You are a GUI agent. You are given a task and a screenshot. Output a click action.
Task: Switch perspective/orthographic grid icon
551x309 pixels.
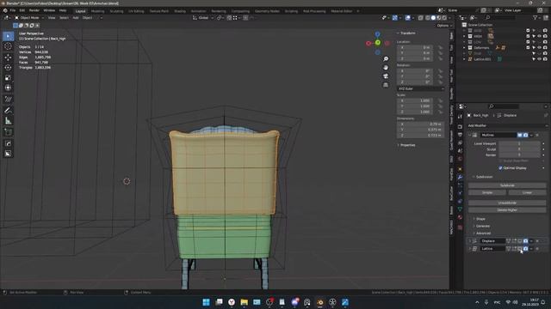(x=386, y=85)
